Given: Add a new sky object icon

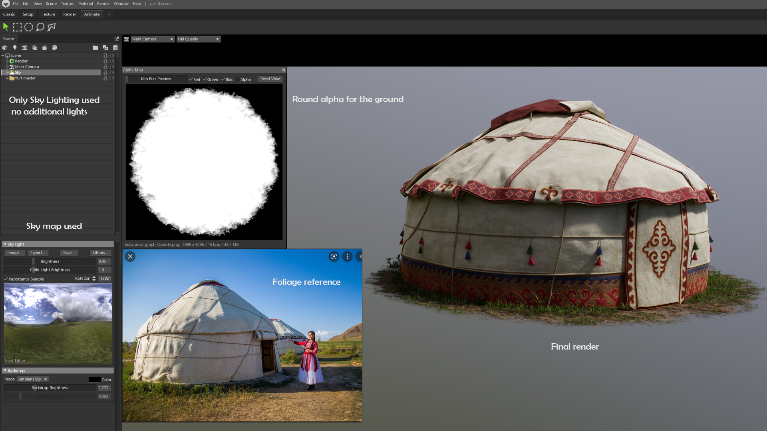Looking at the screenshot, I should [x=35, y=48].
